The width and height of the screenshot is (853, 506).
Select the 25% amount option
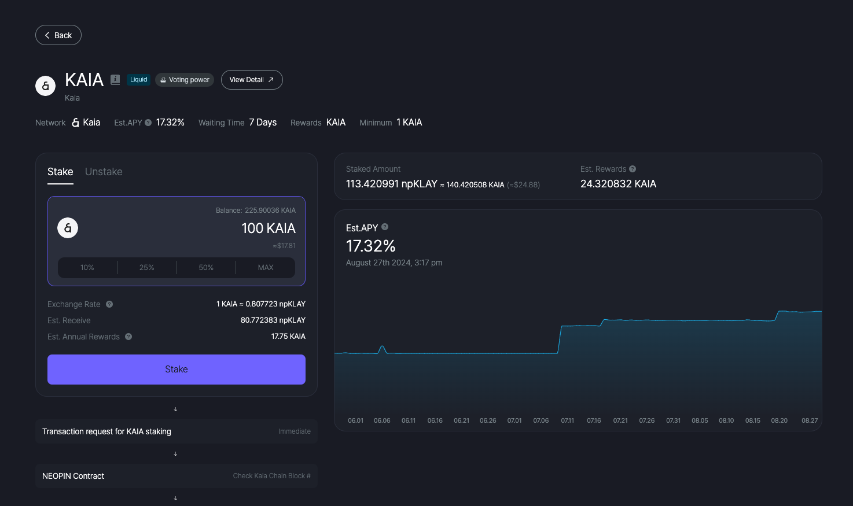147,268
